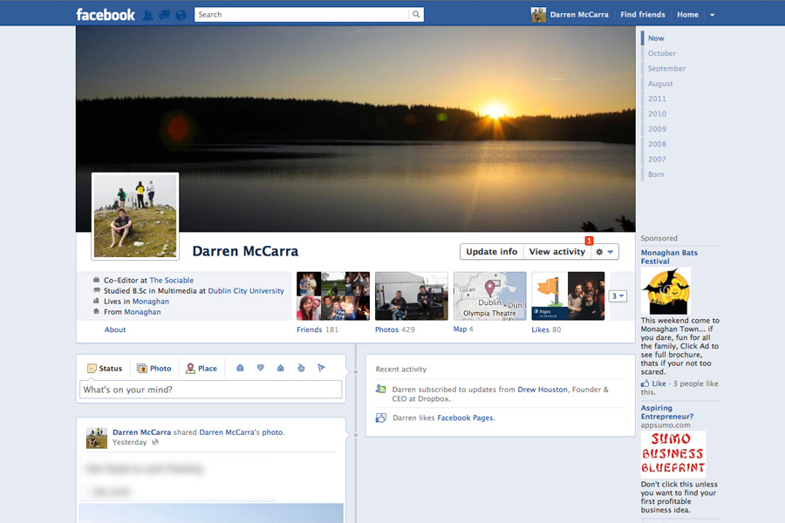Select the 2011 year in timeline sidebar
Viewport: 785px width, 523px height.
(657, 98)
